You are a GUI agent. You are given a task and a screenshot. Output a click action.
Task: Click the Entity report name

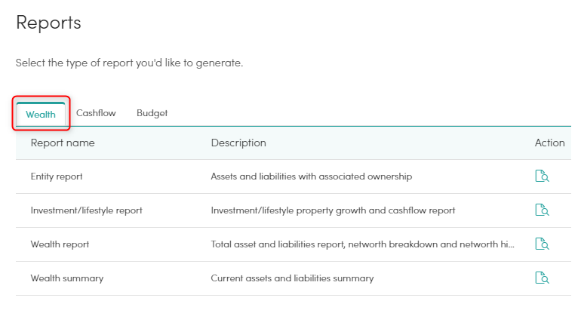click(x=57, y=176)
